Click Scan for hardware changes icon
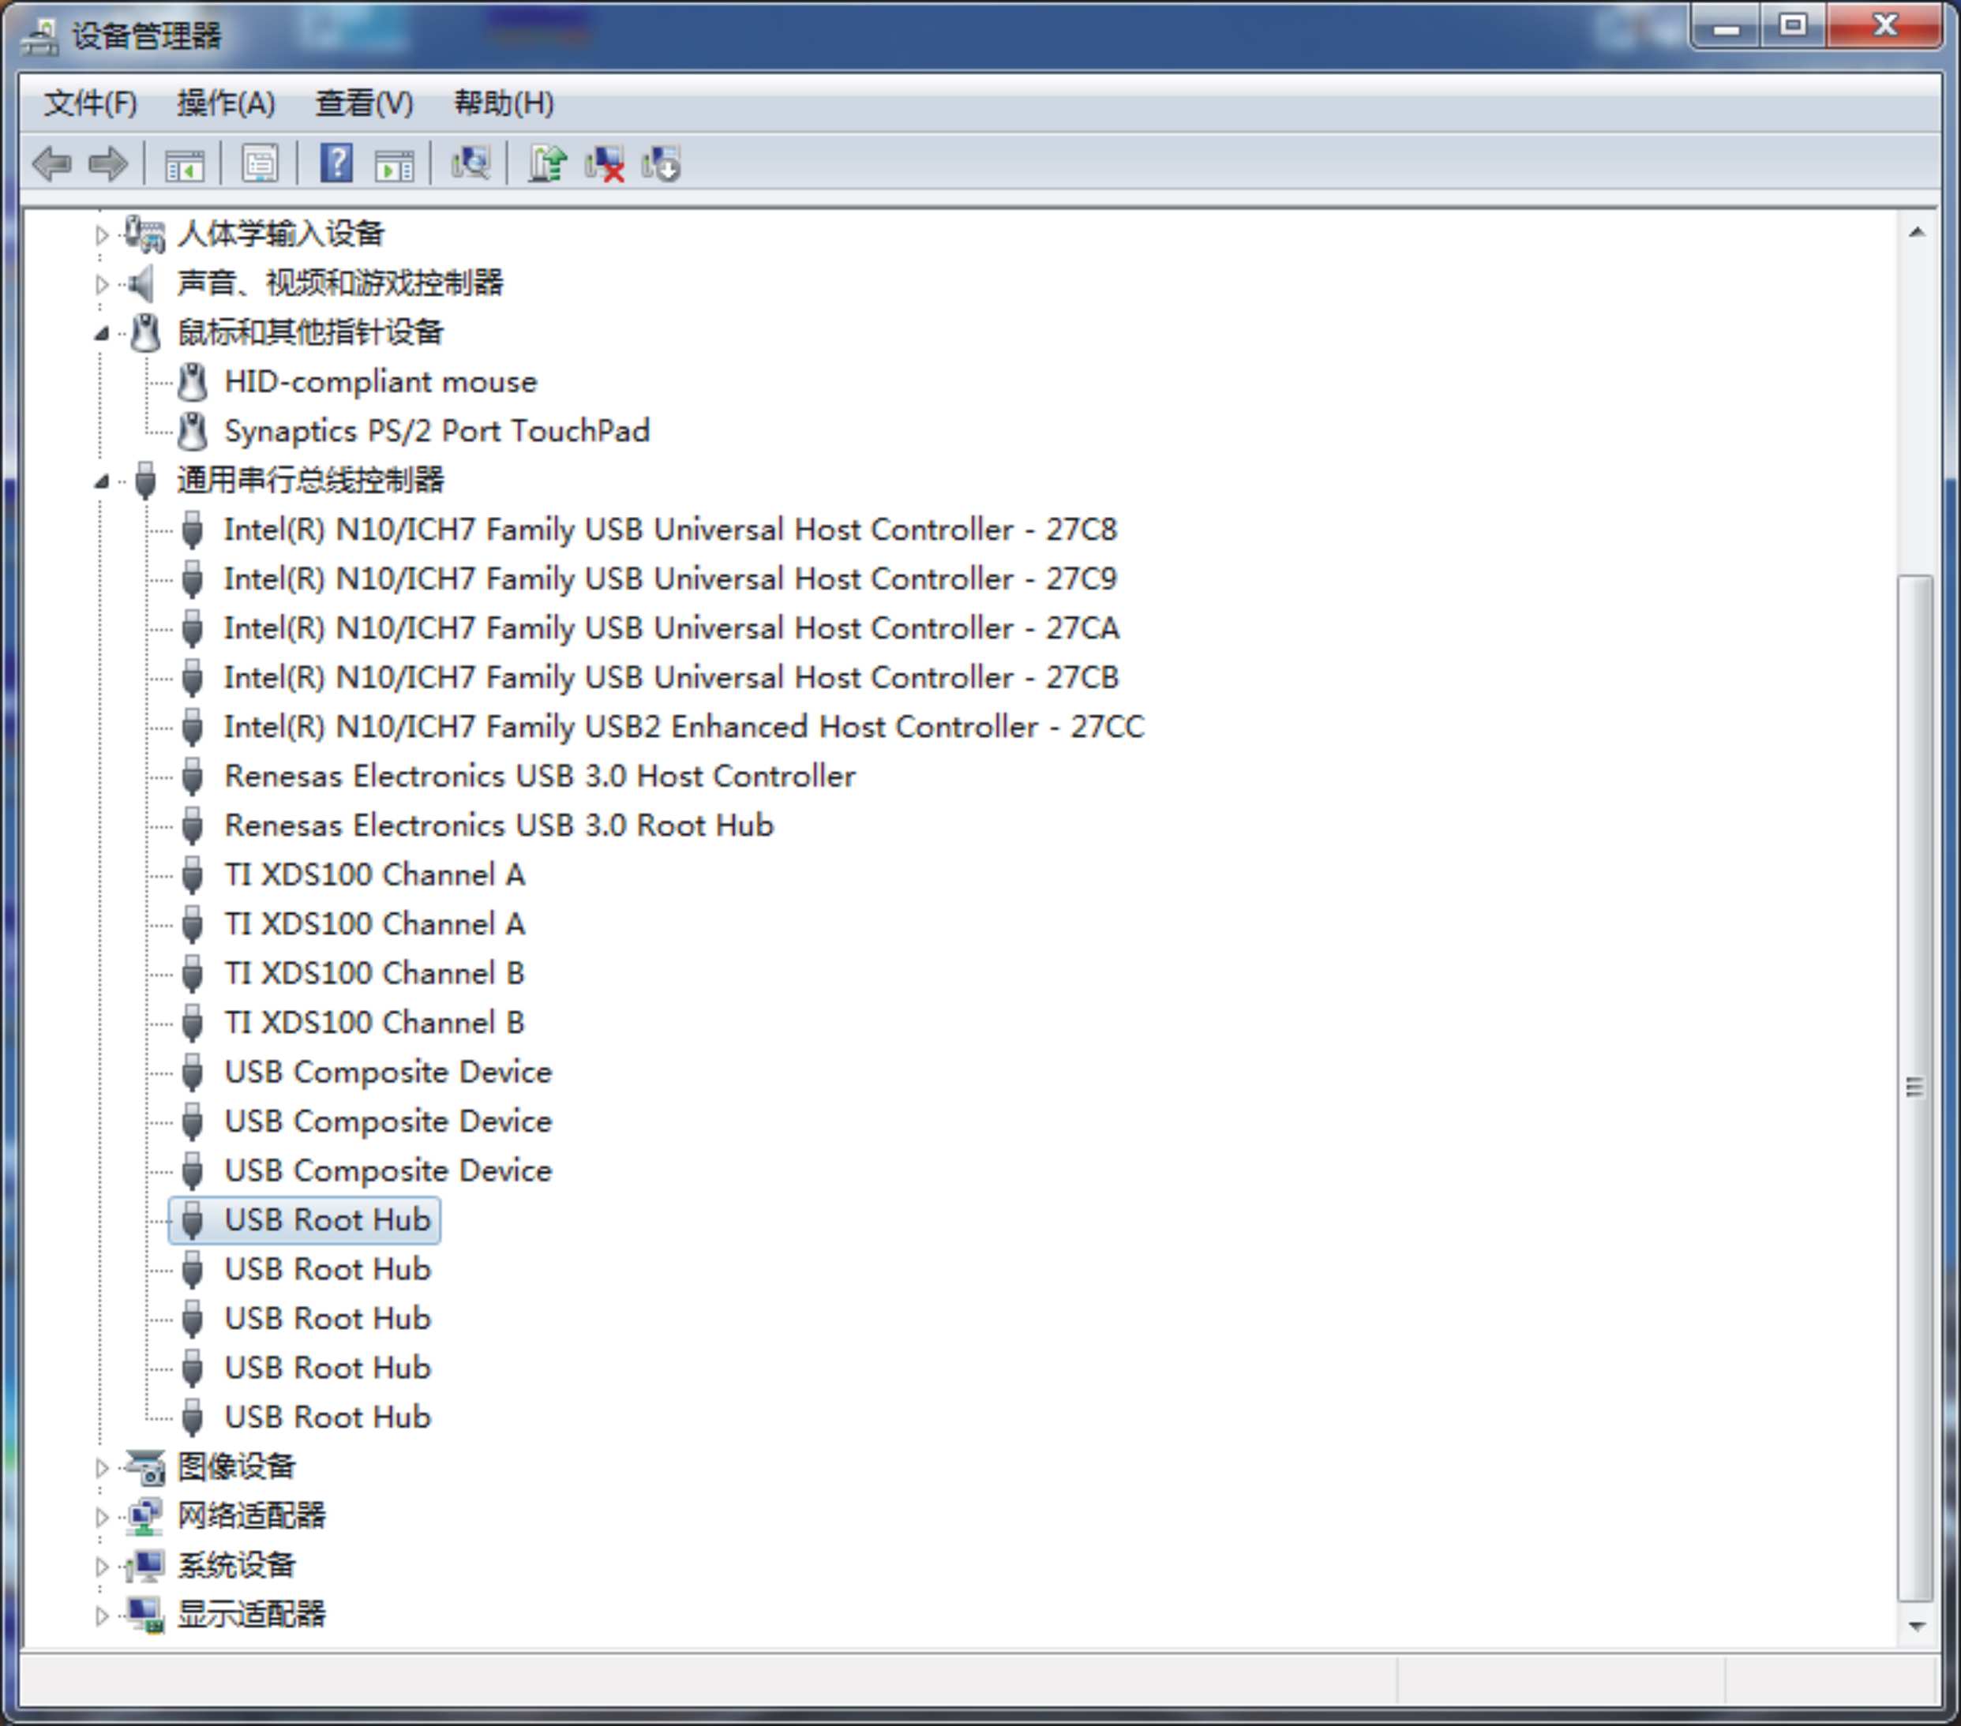 click(470, 164)
